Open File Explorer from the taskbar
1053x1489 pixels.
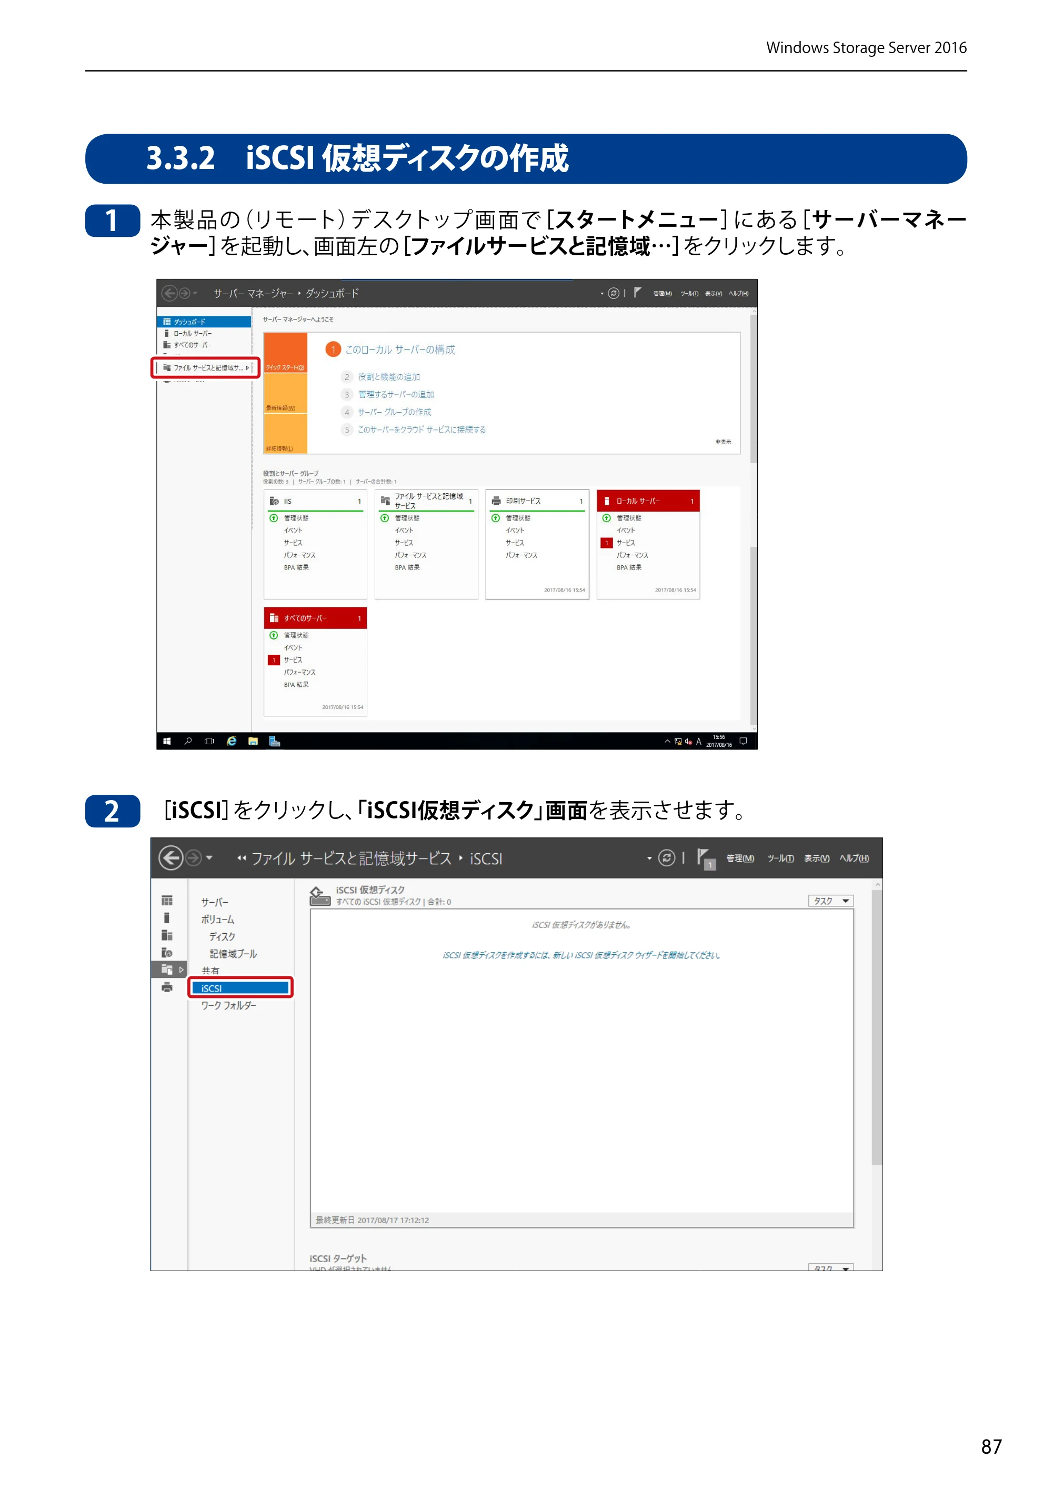(x=253, y=741)
